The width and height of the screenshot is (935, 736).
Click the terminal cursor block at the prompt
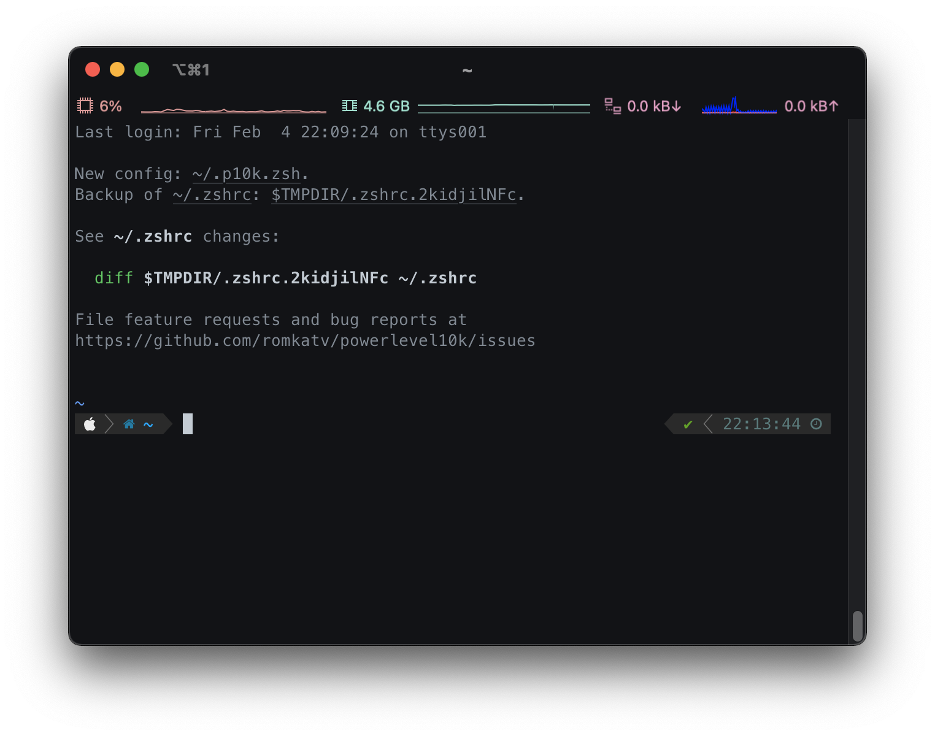click(188, 424)
